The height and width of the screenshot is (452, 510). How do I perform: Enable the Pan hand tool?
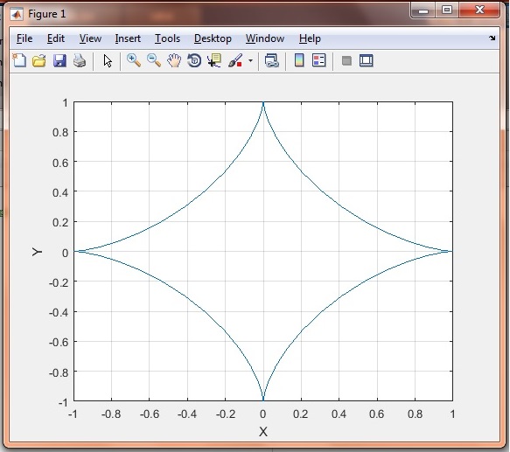174,61
